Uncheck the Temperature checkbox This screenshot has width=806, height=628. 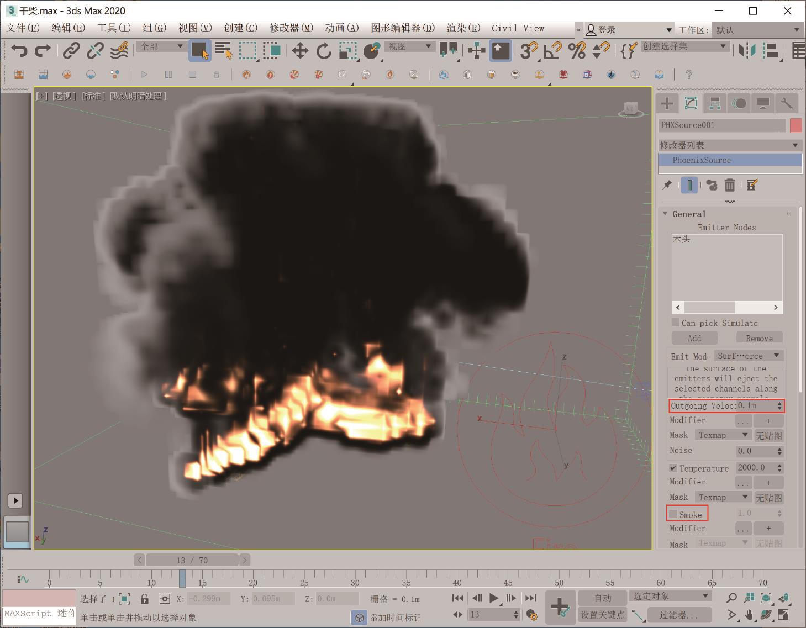coord(673,468)
